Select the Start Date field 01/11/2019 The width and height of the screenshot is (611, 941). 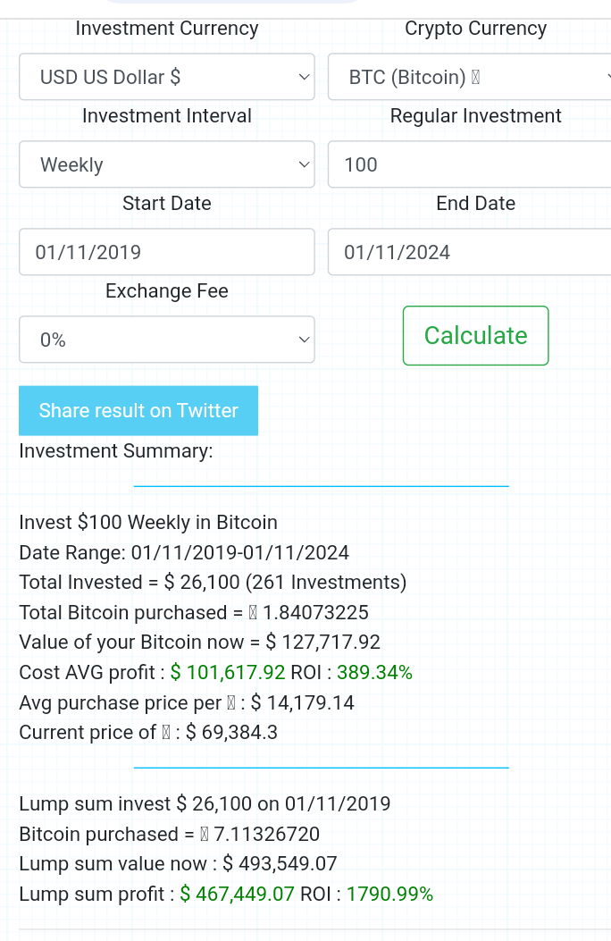point(167,252)
